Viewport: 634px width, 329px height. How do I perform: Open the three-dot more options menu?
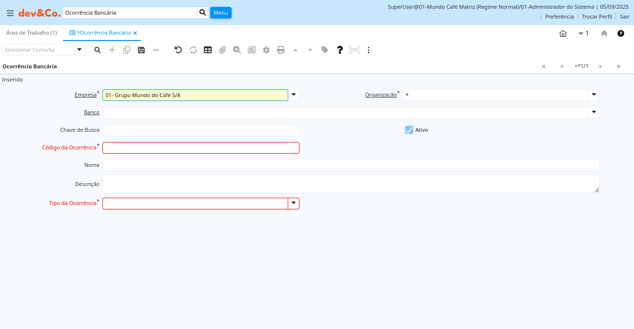[x=369, y=50]
